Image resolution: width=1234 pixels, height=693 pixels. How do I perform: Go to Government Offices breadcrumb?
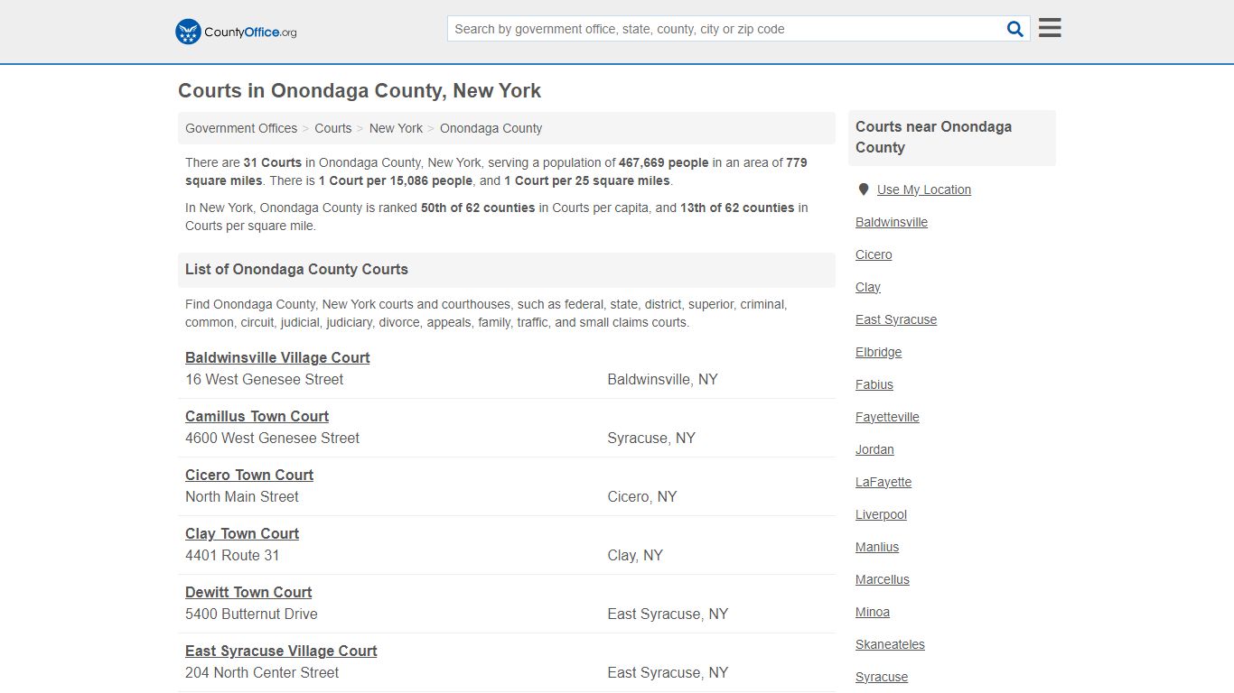coord(241,128)
